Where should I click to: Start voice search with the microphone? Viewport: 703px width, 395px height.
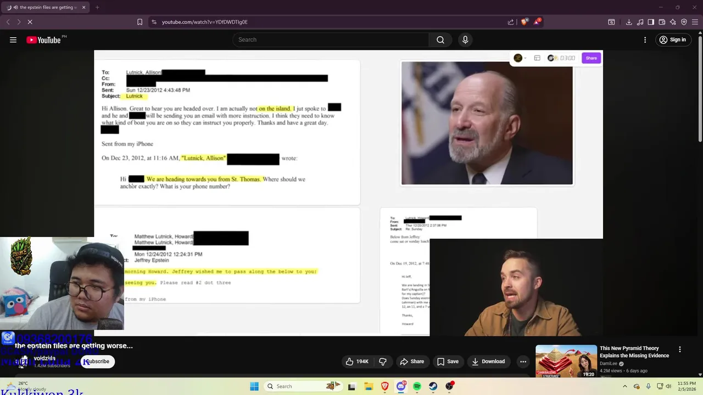click(x=465, y=39)
